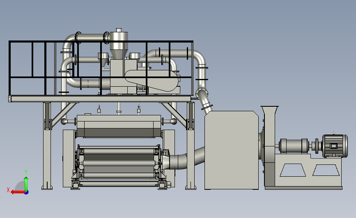
Task: Select the cyclone separator at the top
Action: 119,44
